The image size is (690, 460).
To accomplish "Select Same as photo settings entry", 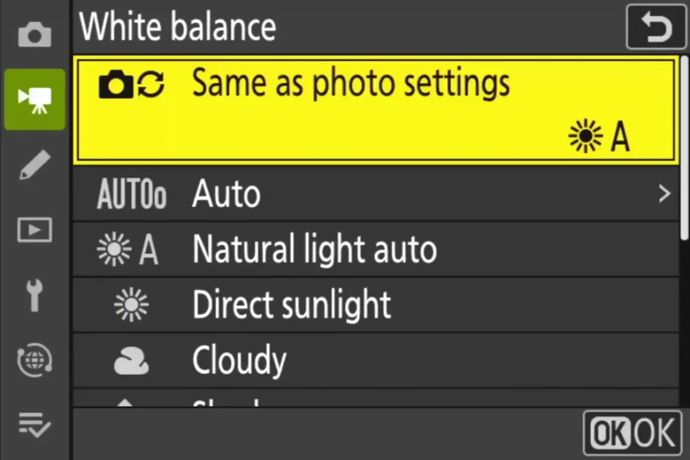I will [x=351, y=83].
